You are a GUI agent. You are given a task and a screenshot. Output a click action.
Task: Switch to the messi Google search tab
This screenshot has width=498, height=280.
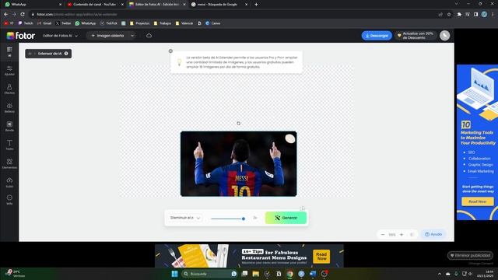coord(219,5)
